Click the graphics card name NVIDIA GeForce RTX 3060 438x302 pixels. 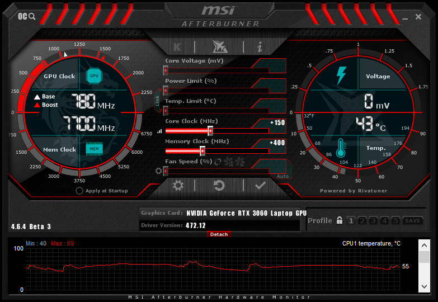[x=247, y=213]
